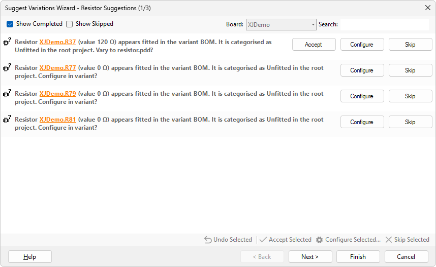The width and height of the screenshot is (436, 267).
Task: Click the suggestion icon beside the R77 row
Action: point(7,68)
